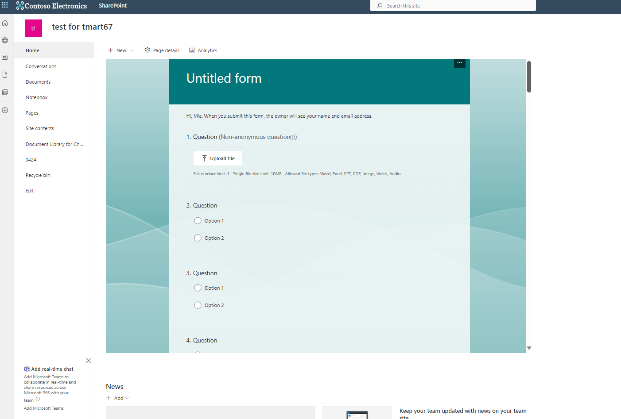
Task: Open Notebook in site navigation
Action: [37, 97]
